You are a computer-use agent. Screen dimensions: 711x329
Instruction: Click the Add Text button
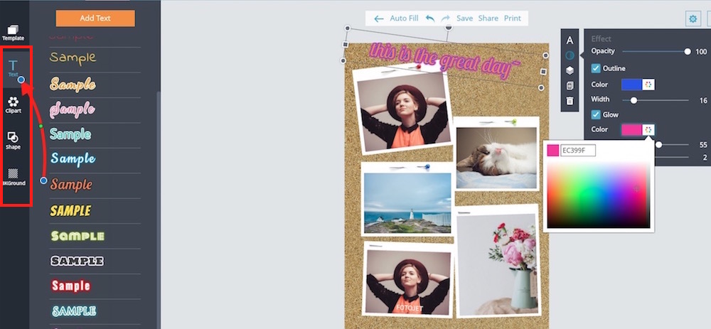click(x=95, y=18)
